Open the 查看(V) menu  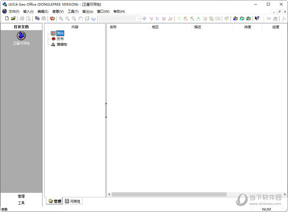(x=58, y=12)
